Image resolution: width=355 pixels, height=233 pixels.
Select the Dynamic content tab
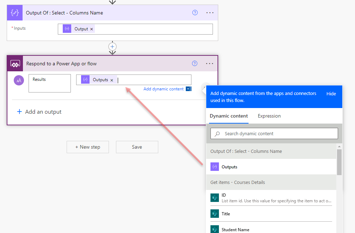228,116
